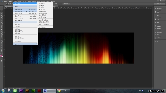Toggle Quick Mask mode
166x93 pixels.
2,59
